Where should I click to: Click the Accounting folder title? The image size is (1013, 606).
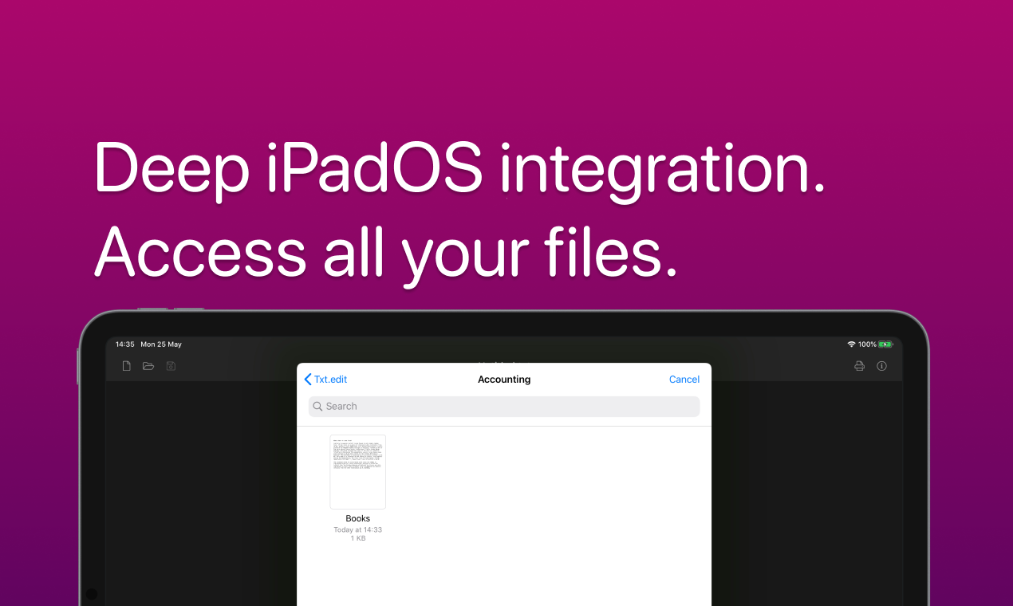pos(504,380)
